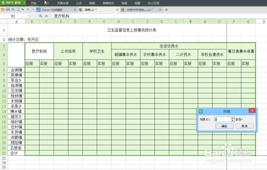Click the 二次供水 header cell

pyautogui.click(x=183, y=55)
